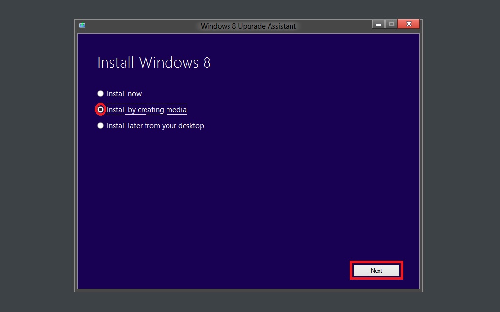Click the gray desktop background right of window

point(461,156)
